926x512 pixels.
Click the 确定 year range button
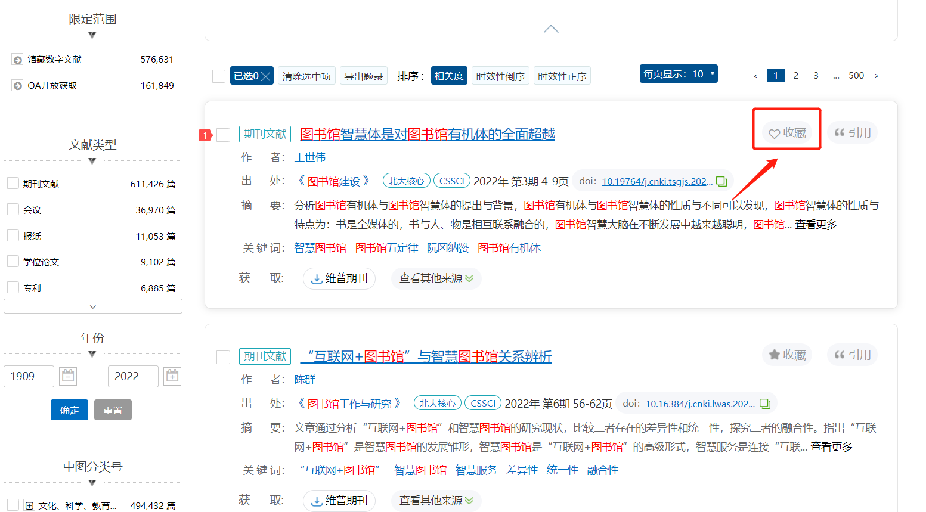pos(69,410)
